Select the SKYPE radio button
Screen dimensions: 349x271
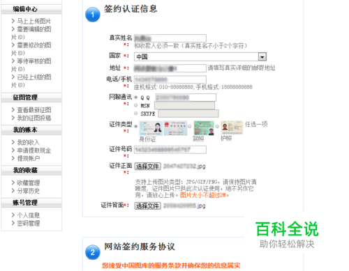[x=136, y=114]
